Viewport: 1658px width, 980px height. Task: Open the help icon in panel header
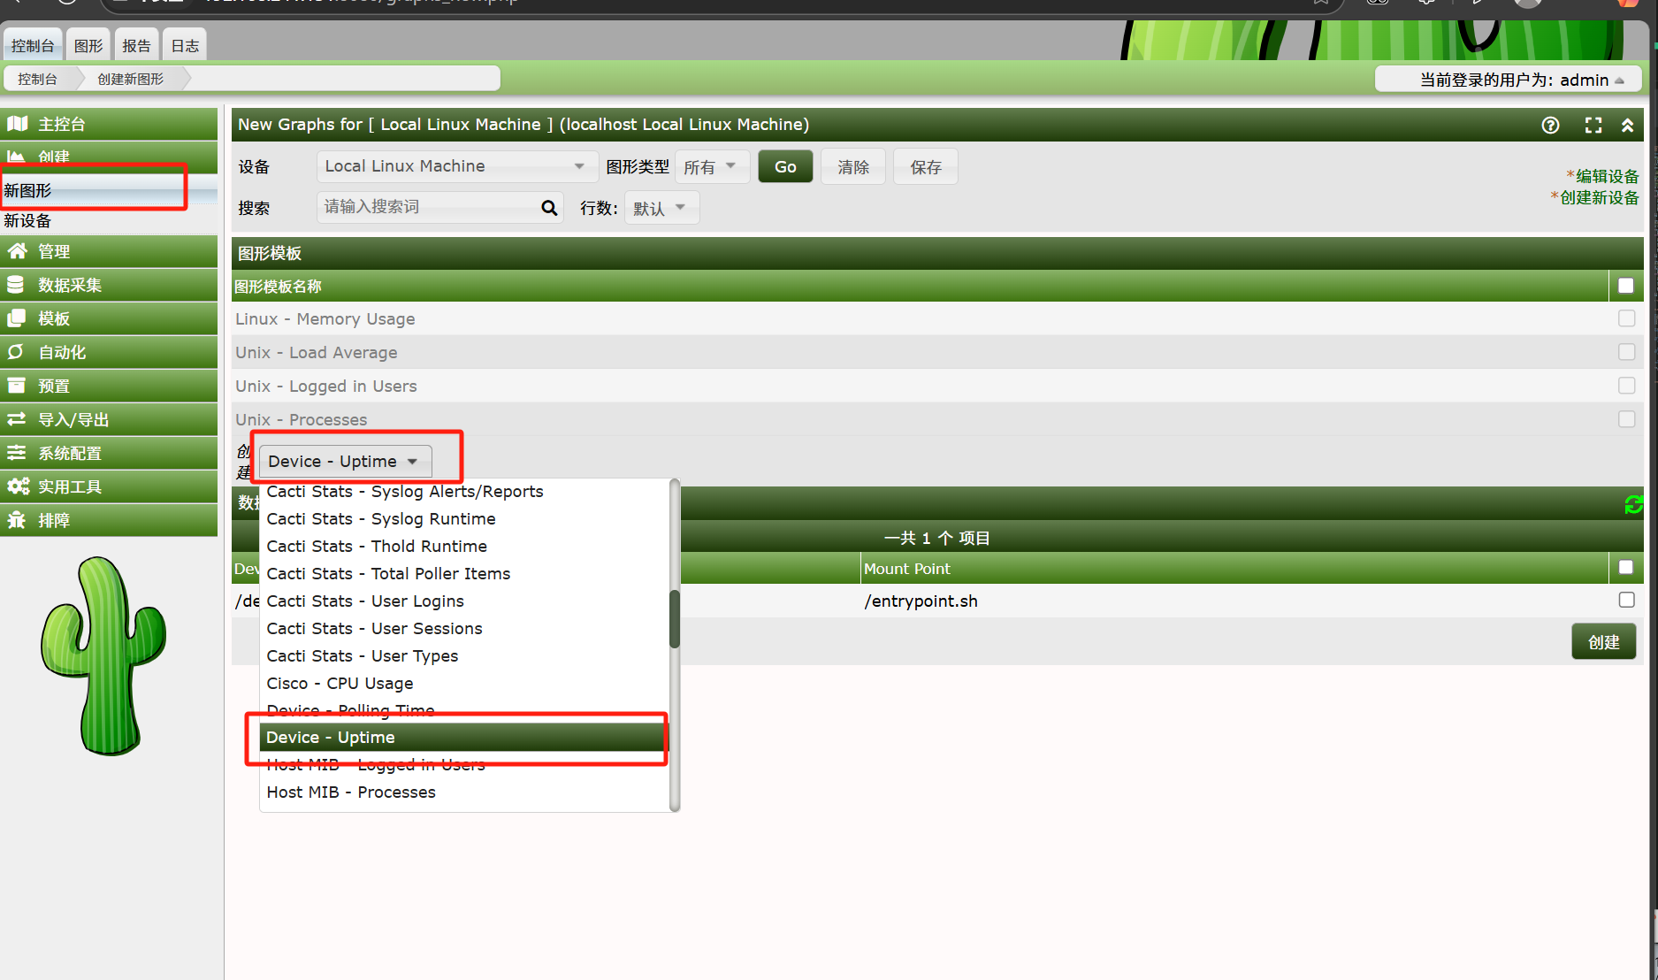[x=1550, y=125]
